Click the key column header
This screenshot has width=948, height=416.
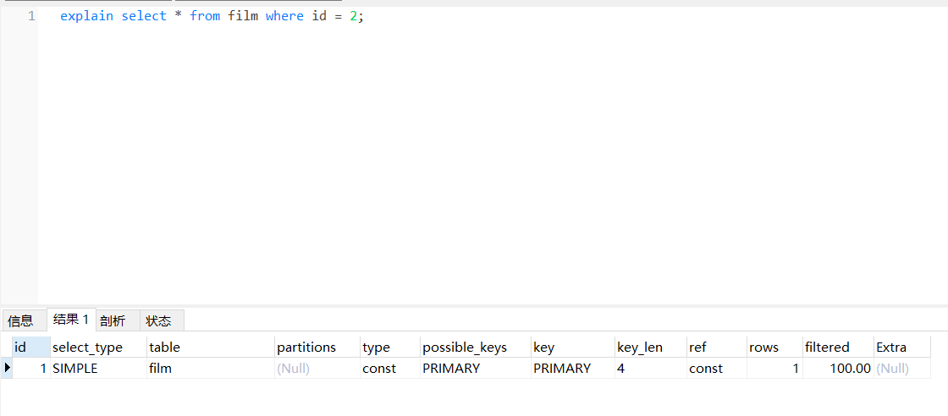click(x=572, y=348)
